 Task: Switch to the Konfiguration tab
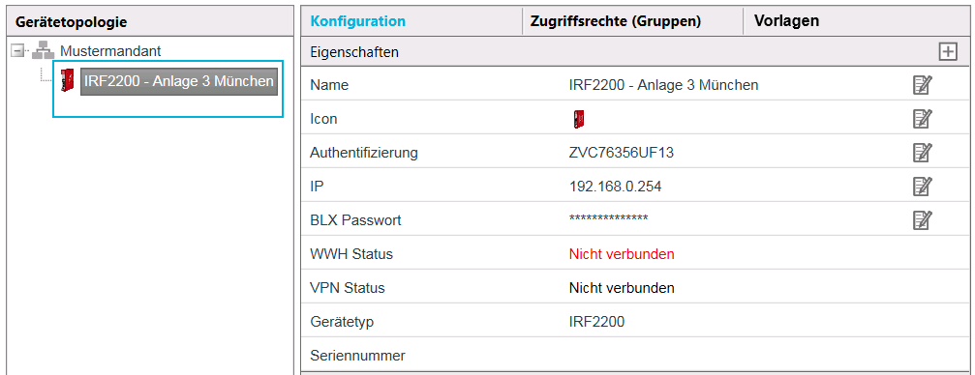358,21
